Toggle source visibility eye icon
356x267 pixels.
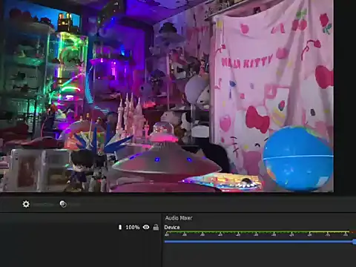tap(146, 227)
